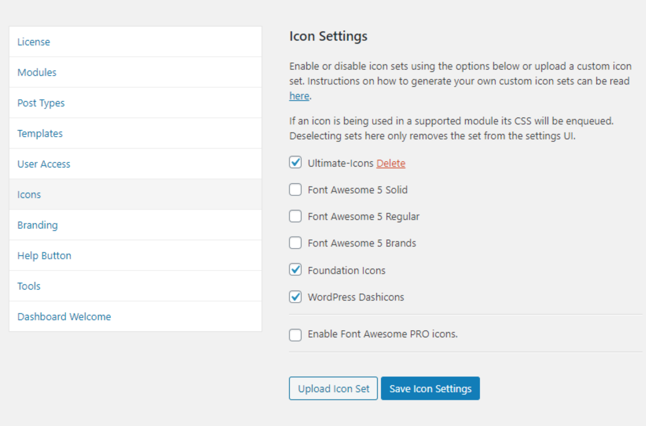Uncheck the Ultimate-Icons checkbox
Viewport: 646px width, 426px height.
click(295, 162)
